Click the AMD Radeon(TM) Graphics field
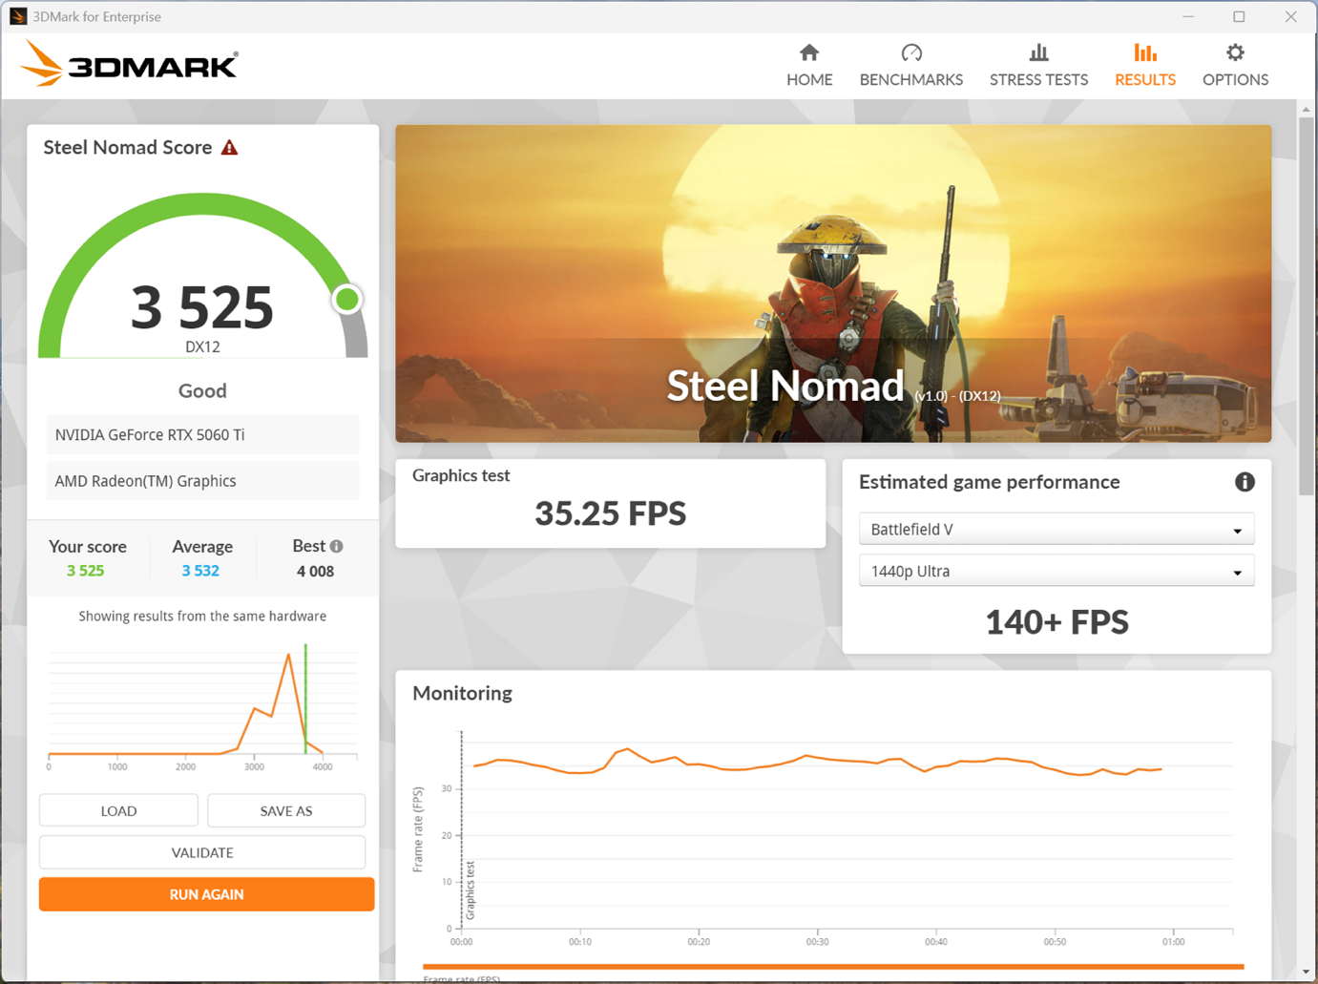Screen dimensions: 1318x984 click(x=202, y=481)
